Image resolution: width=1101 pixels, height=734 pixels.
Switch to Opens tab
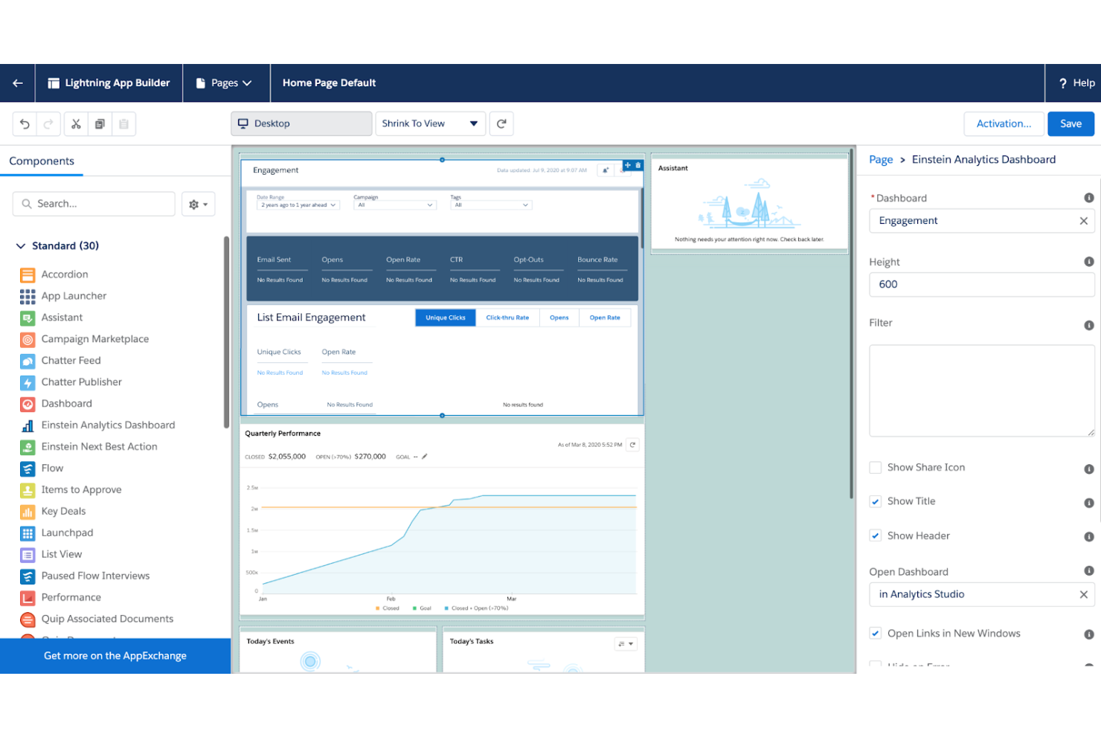(x=559, y=318)
